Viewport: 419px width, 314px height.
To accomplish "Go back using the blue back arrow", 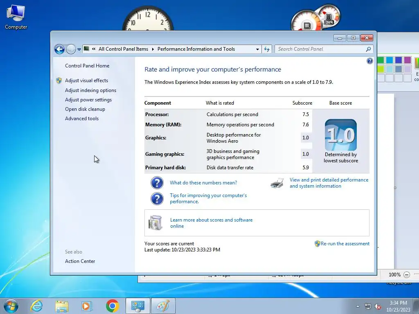I will coord(59,49).
